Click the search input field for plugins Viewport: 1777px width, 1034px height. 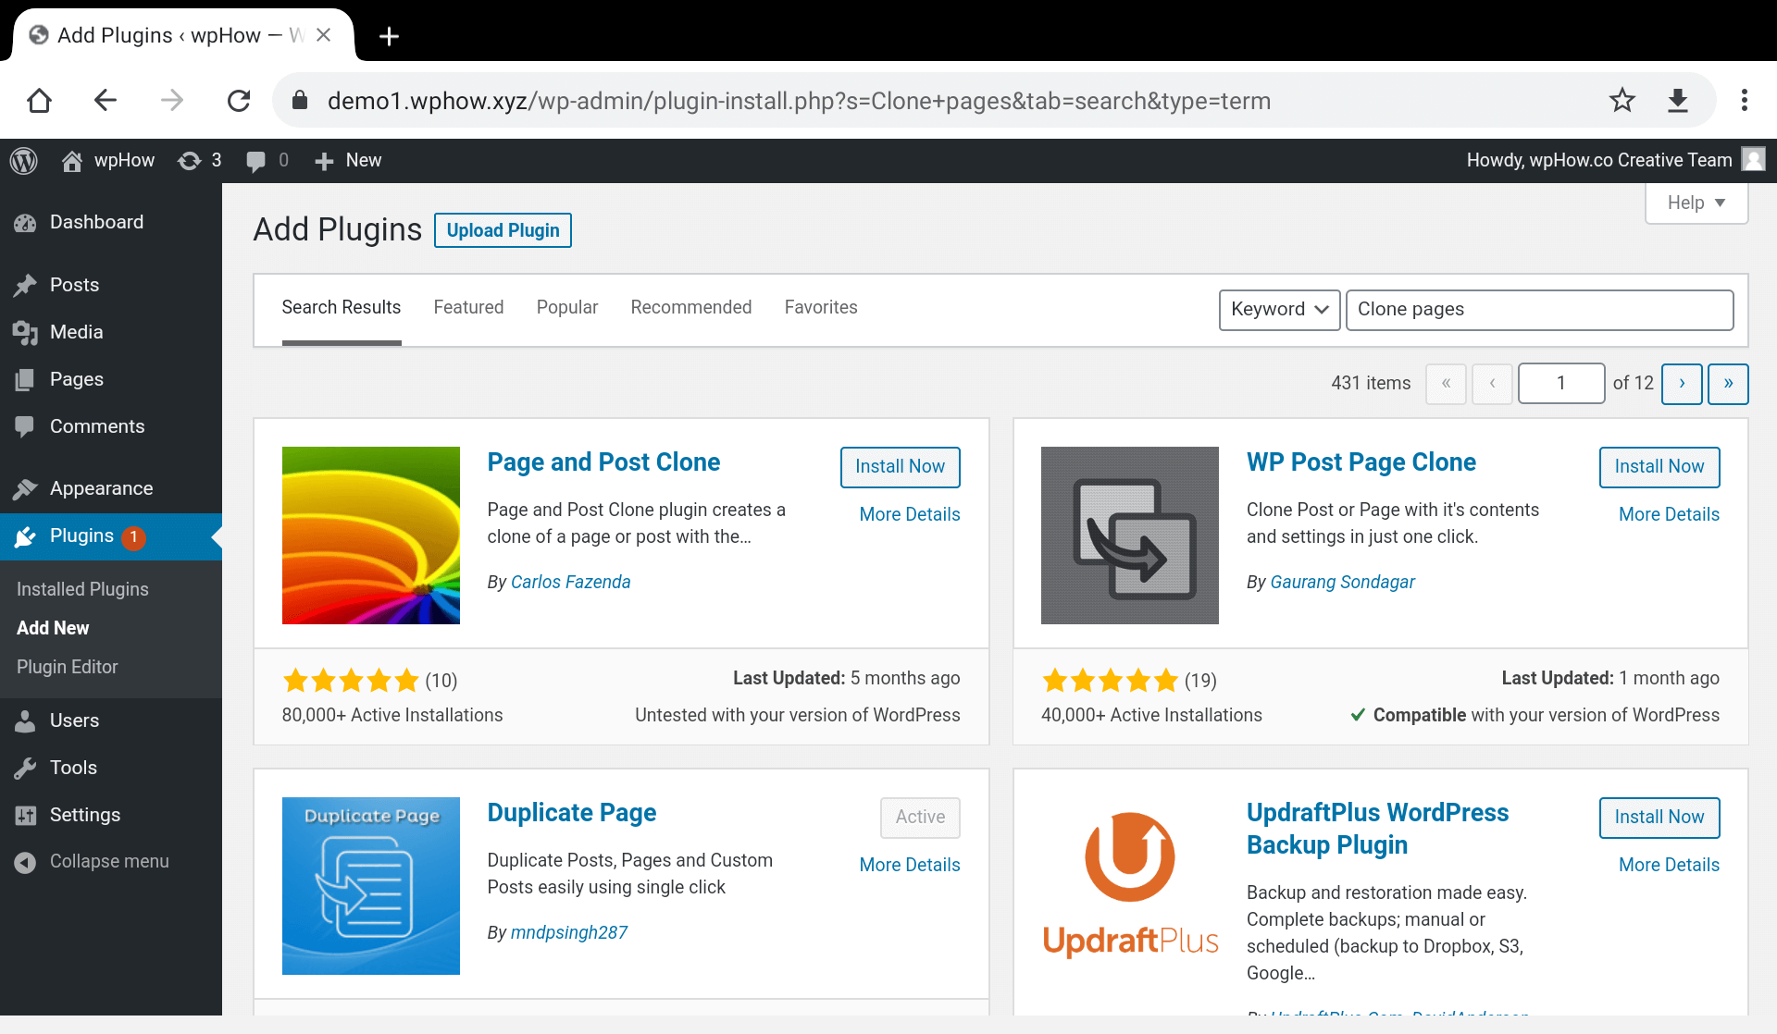1539,309
